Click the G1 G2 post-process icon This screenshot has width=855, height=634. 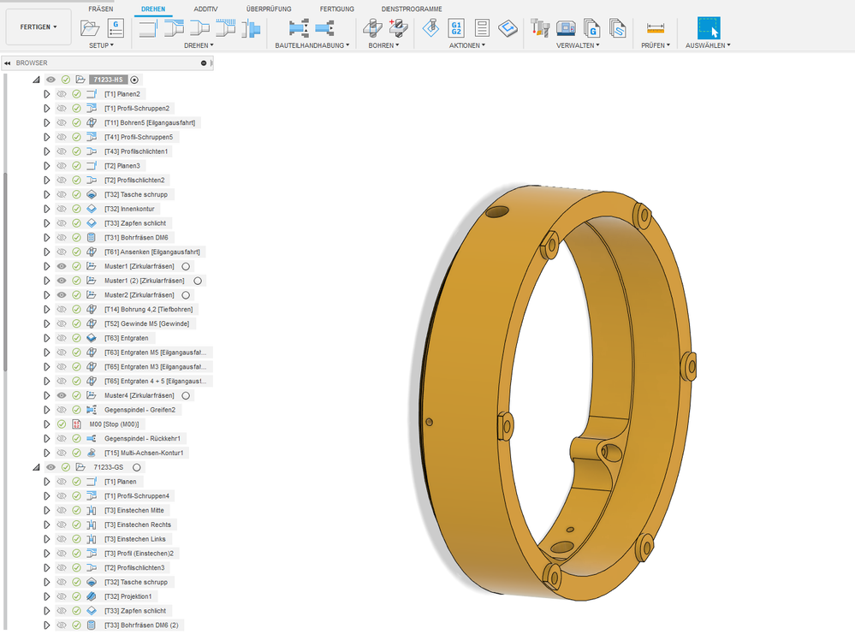click(456, 27)
